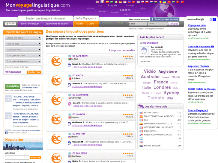Select the Liens menu item

[x=92, y=24]
